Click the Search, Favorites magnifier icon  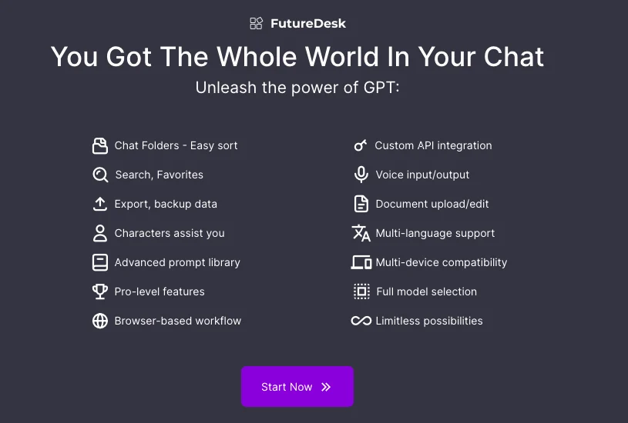[x=100, y=175]
